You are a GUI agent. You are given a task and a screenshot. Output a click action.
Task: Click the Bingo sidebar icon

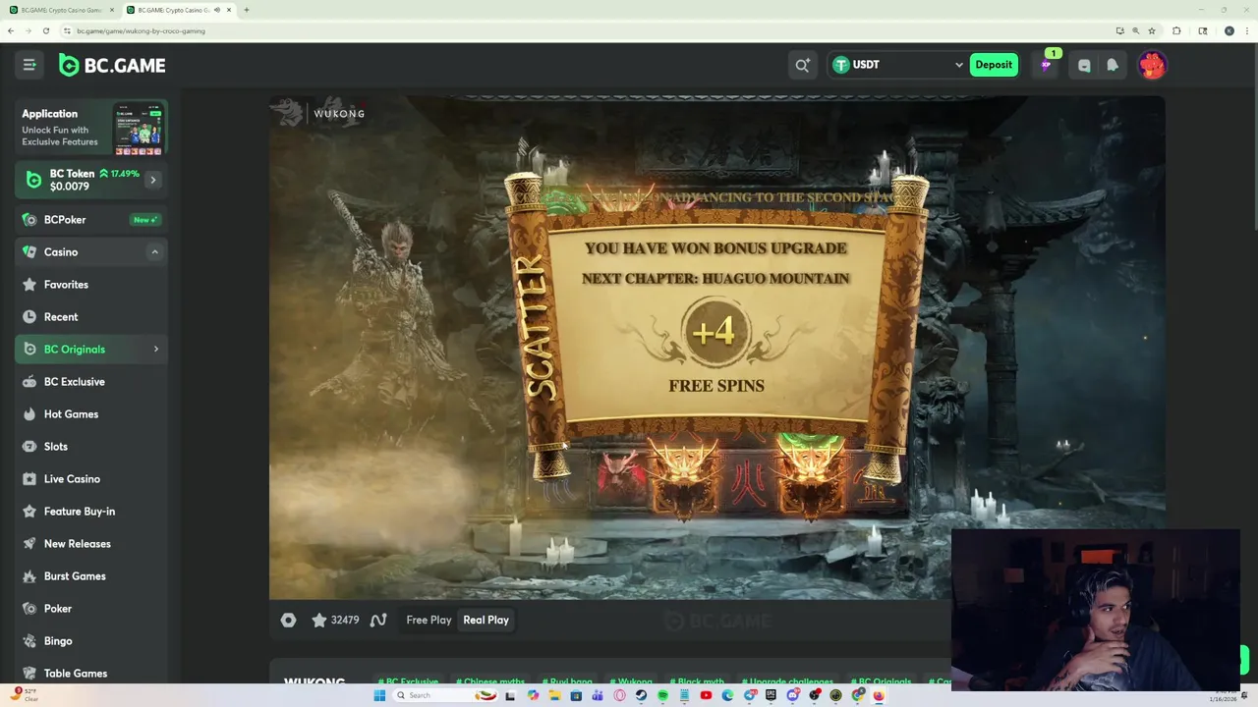(29, 641)
